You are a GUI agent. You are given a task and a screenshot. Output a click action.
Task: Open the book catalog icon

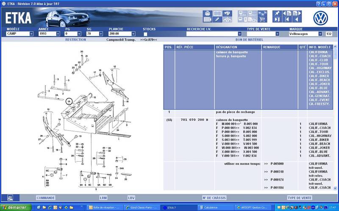pos(217,14)
